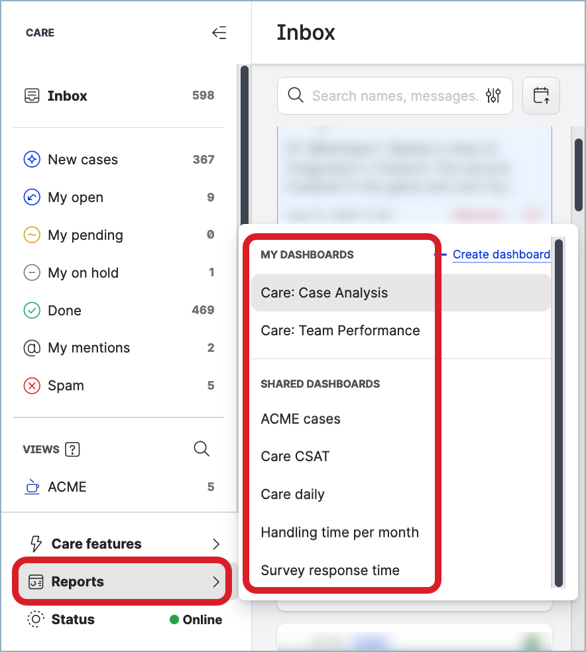Click the calendar export icon button
Screen dimensions: 586x652
point(541,96)
